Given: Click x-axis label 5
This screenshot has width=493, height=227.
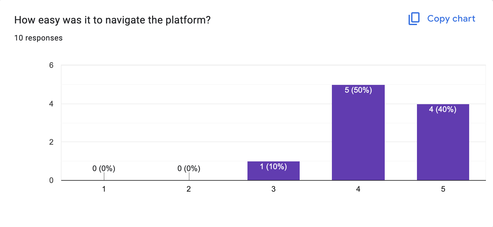Looking at the screenshot, I should click(443, 189).
